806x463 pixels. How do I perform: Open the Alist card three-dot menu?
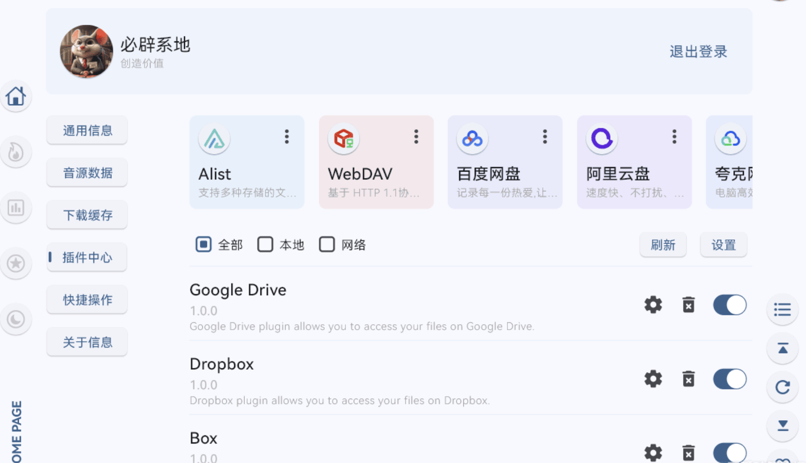(x=287, y=137)
